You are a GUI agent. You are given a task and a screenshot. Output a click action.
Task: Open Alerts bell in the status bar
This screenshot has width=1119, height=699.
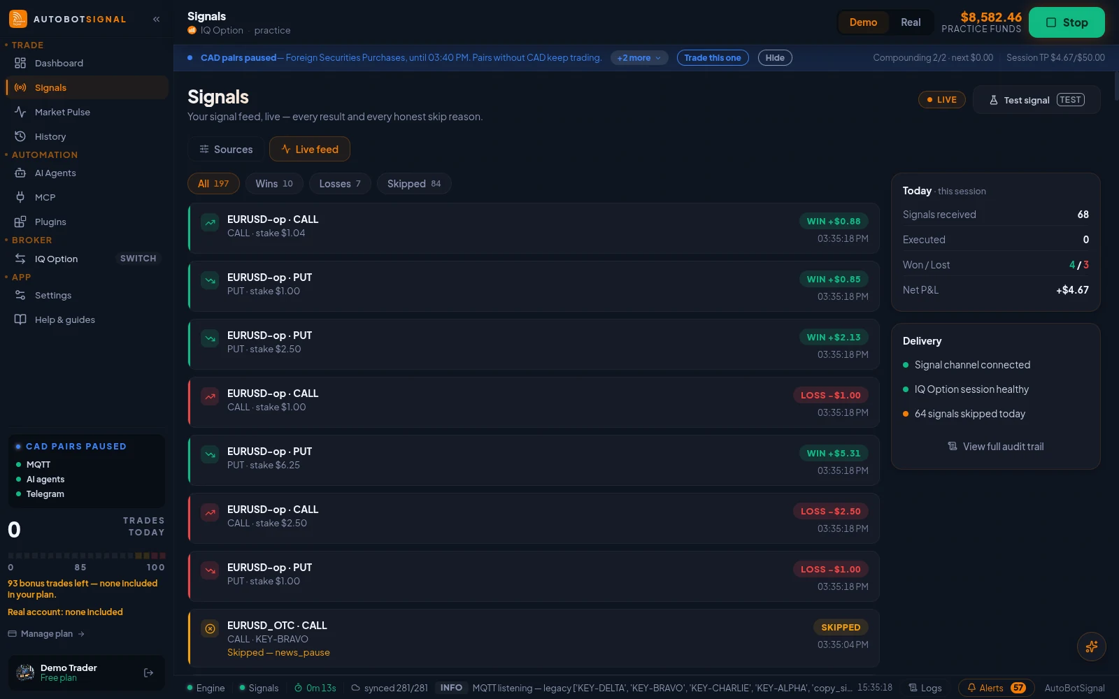(996, 688)
